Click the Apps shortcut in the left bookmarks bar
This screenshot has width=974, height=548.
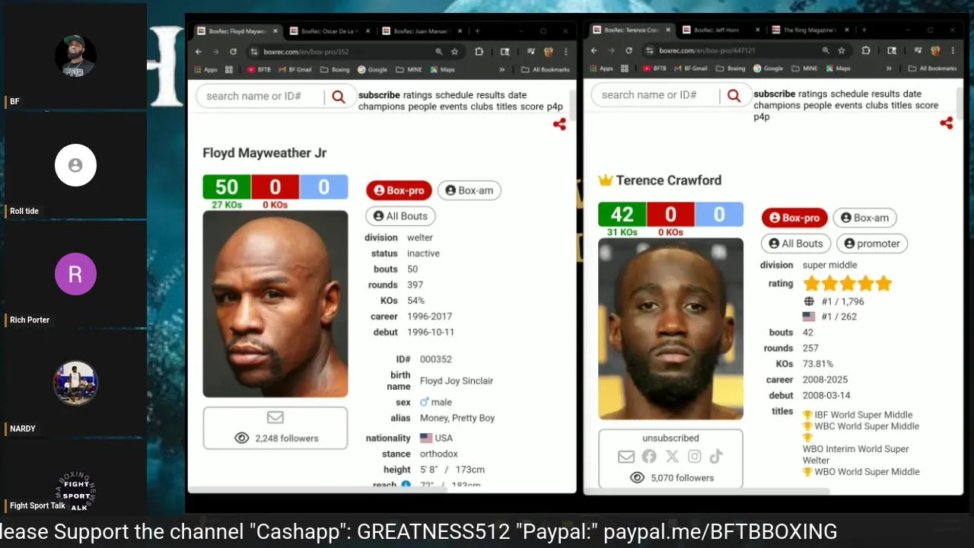tap(205, 69)
